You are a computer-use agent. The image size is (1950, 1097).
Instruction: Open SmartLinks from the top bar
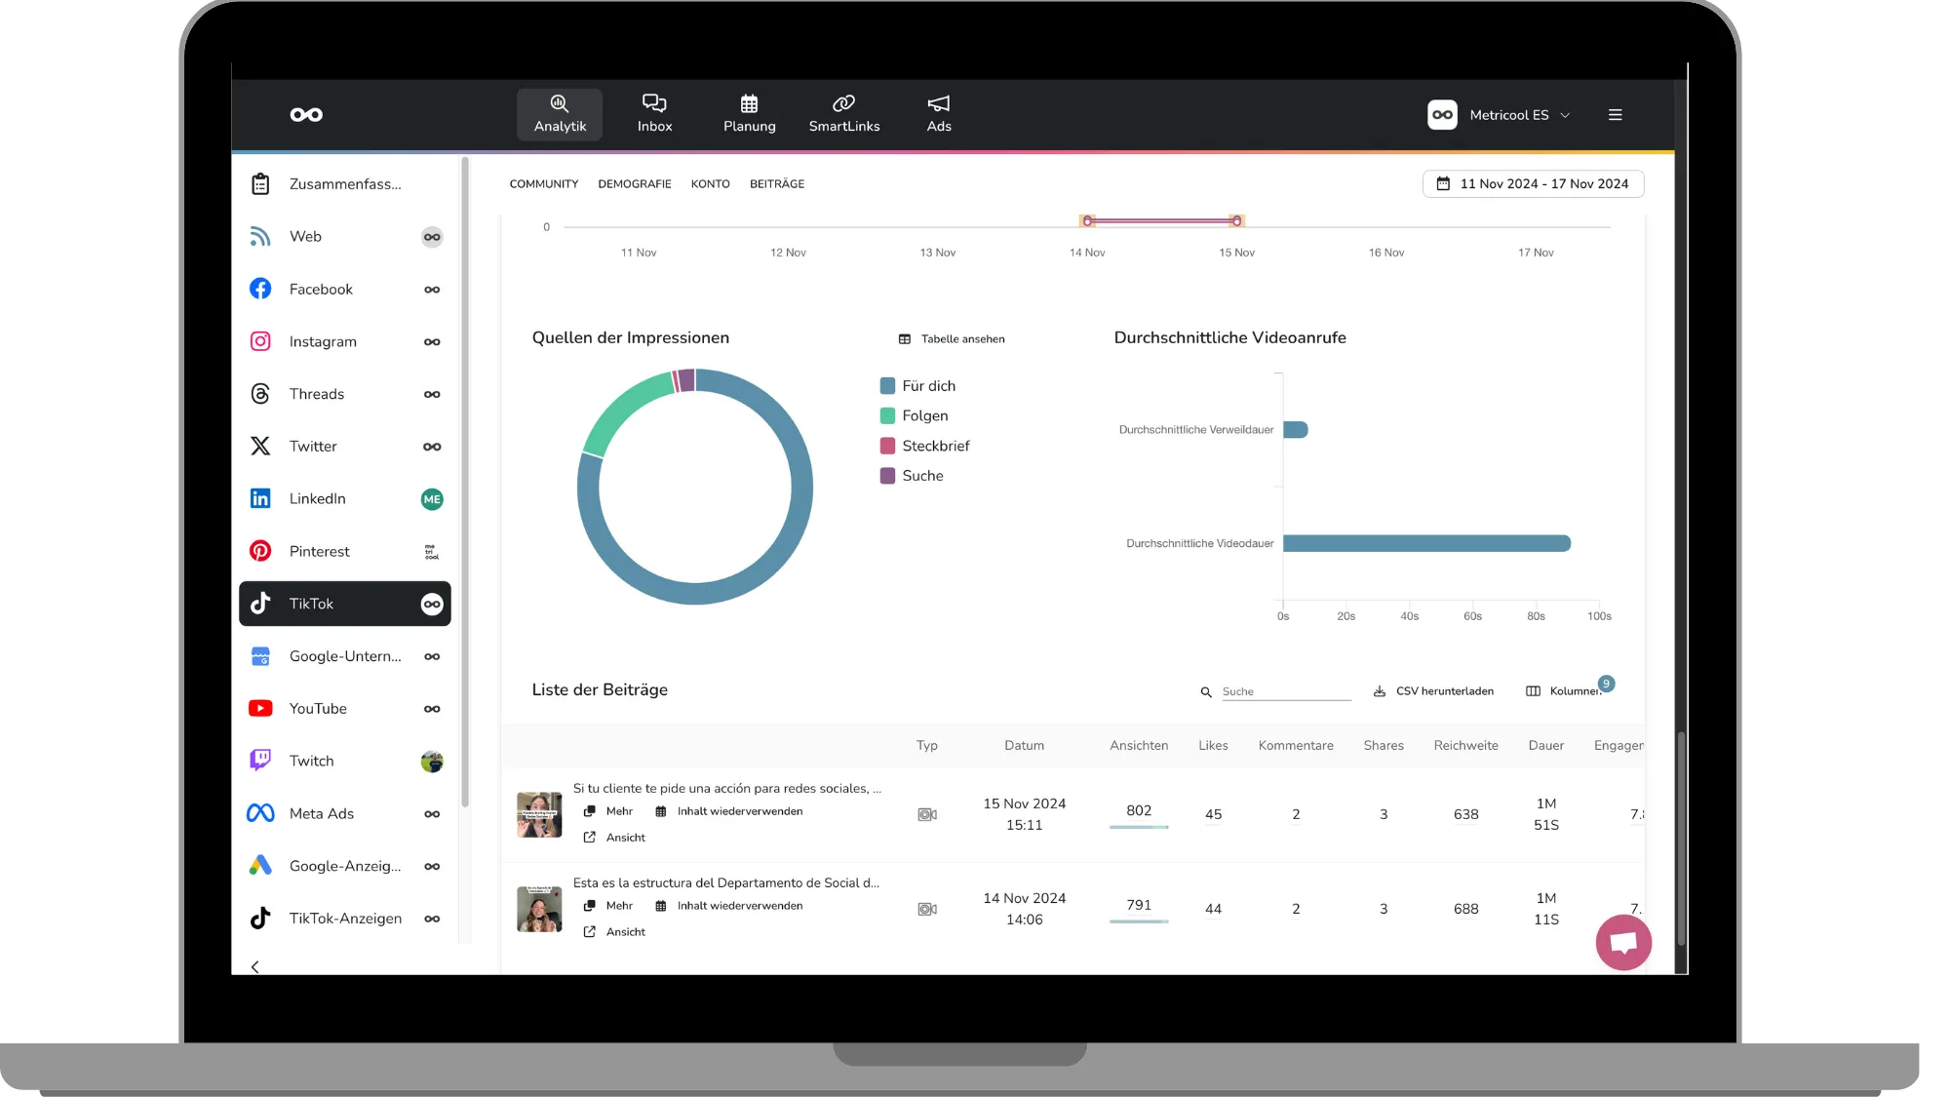pyautogui.click(x=843, y=114)
